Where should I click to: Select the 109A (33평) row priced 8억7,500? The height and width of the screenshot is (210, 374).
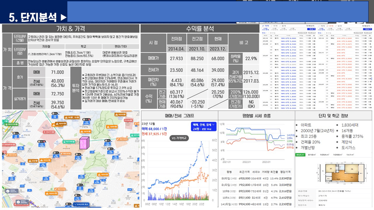256,198
